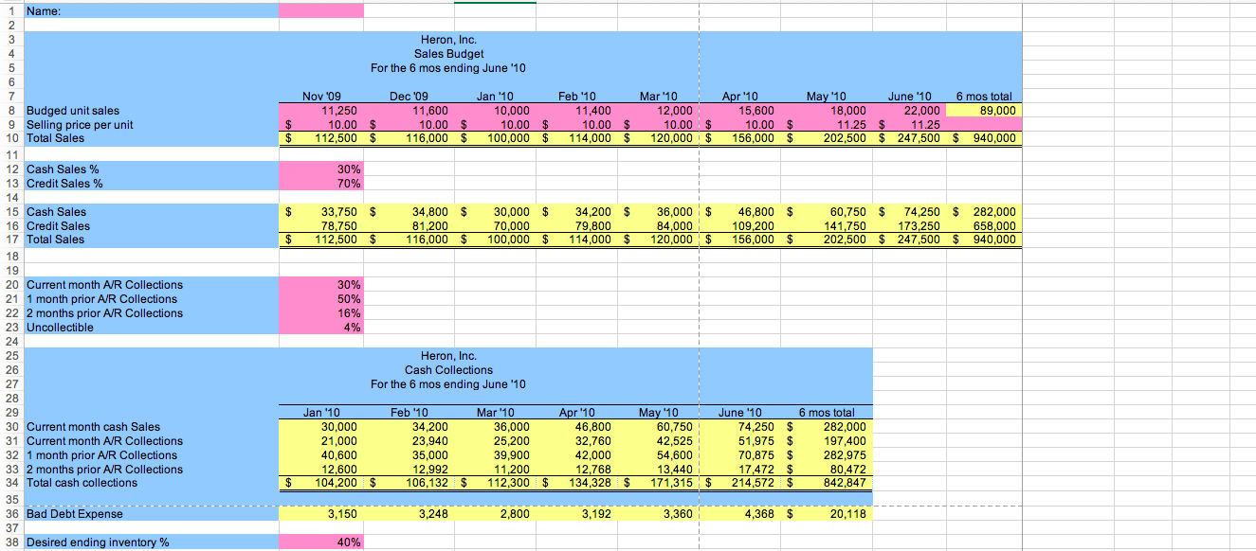
Task: Click the 1 month prior A/R Collections 50% cell
Action: coord(319,298)
